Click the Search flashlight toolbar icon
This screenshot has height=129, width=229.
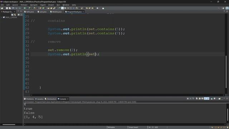click(54, 8)
